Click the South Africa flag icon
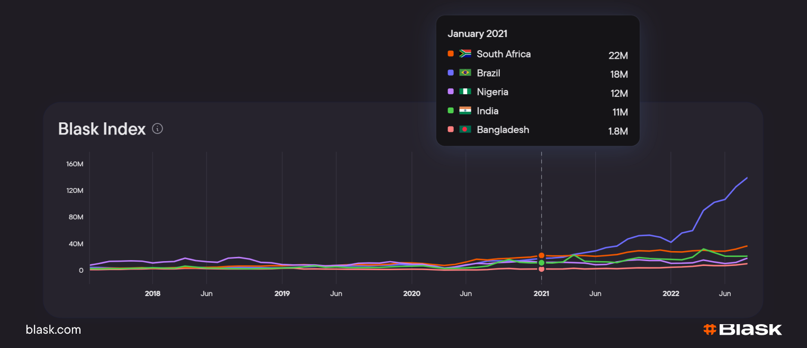Image resolution: width=807 pixels, height=348 pixels. click(x=465, y=53)
